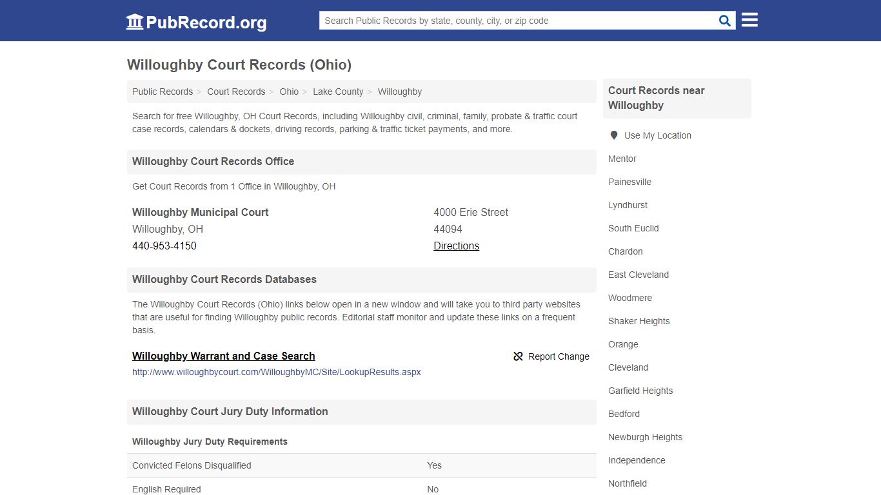Click Willoughby Municipal Court name
881x495 pixels.
tap(201, 212)
